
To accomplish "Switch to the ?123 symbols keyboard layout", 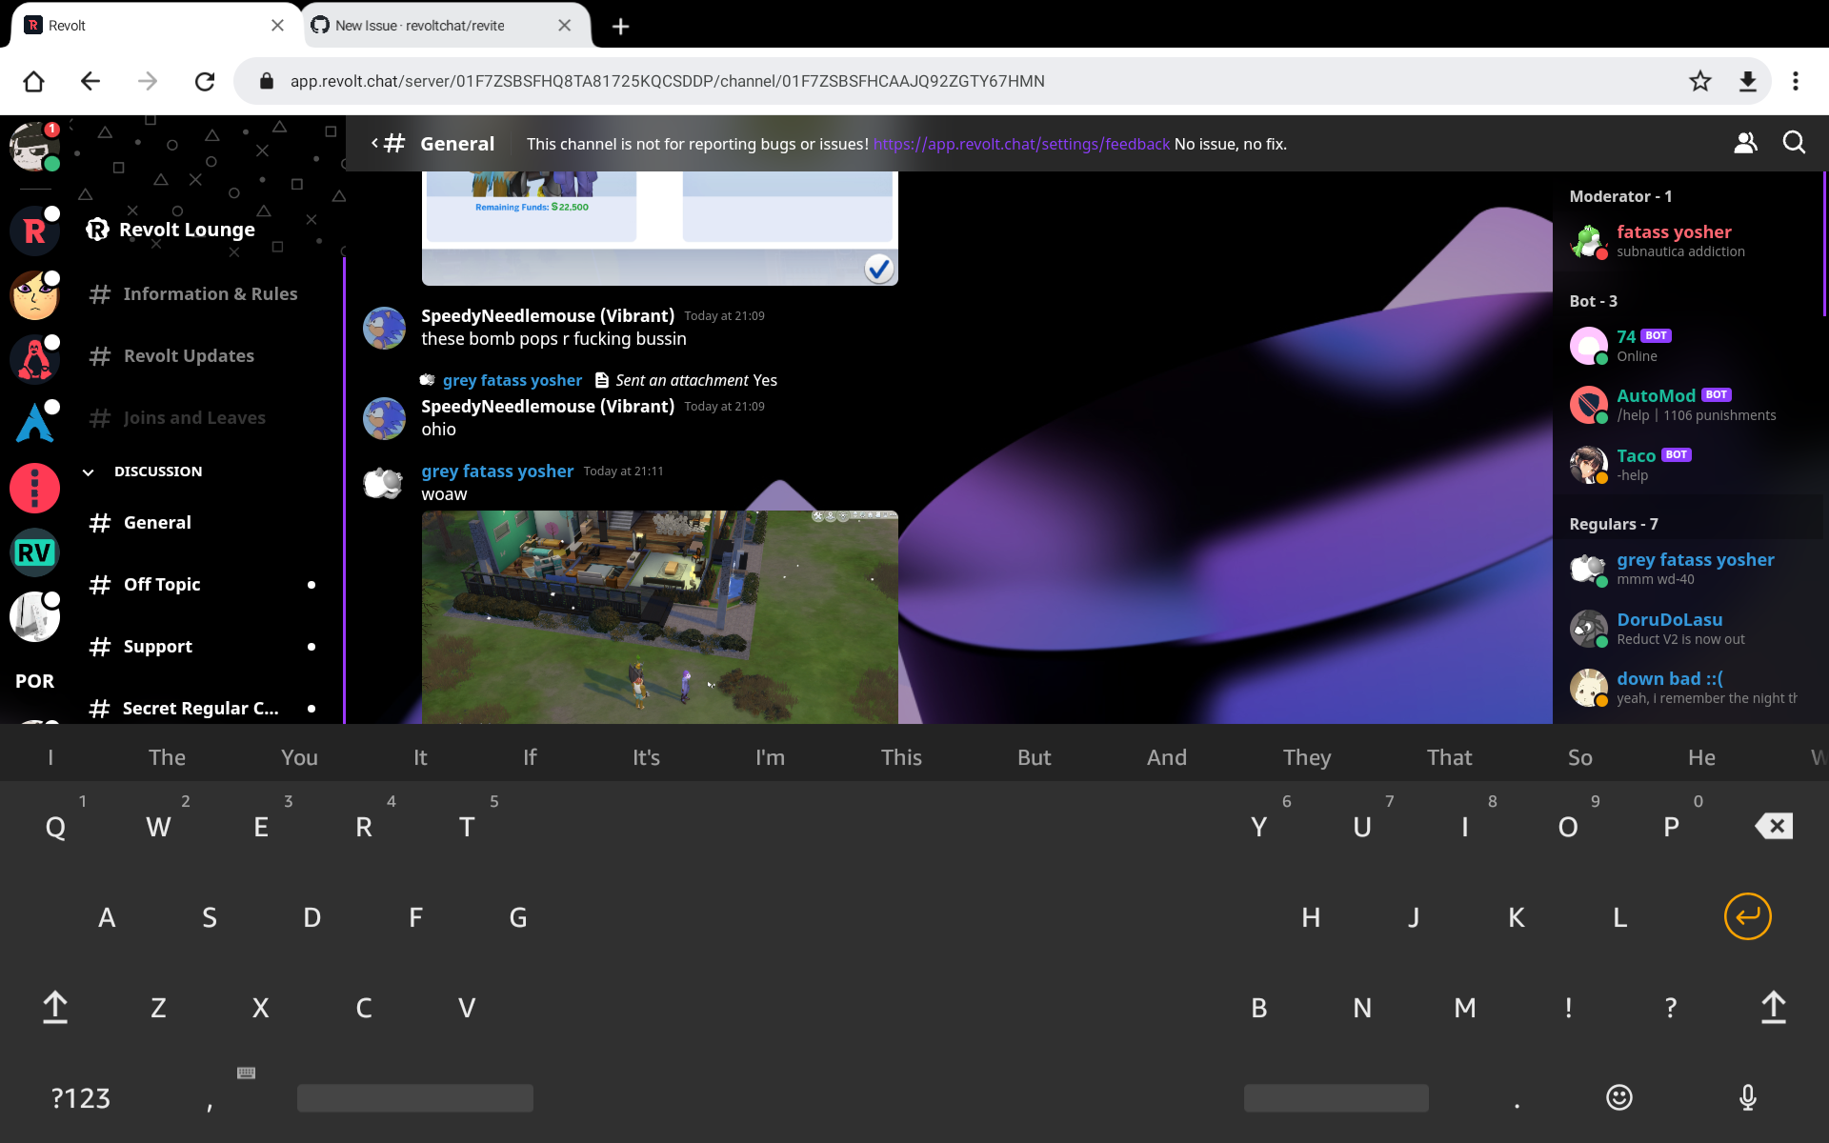I will (x=80, y=1097).
